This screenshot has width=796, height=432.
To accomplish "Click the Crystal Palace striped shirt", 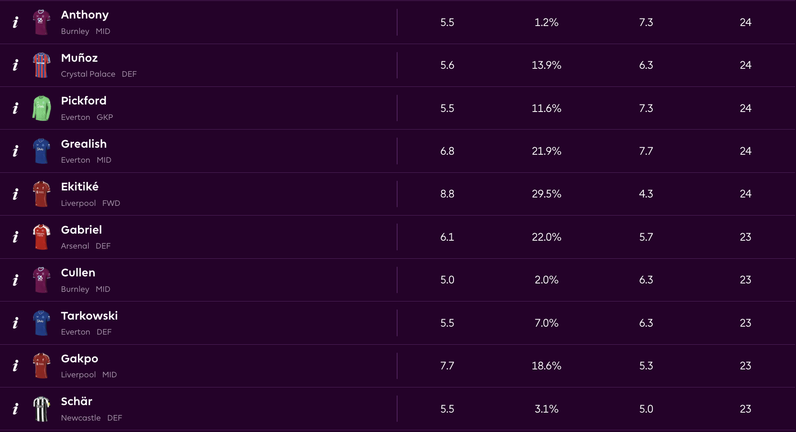I will 41,65.
